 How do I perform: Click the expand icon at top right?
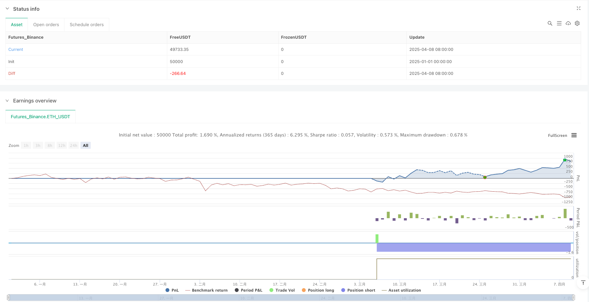578,8
